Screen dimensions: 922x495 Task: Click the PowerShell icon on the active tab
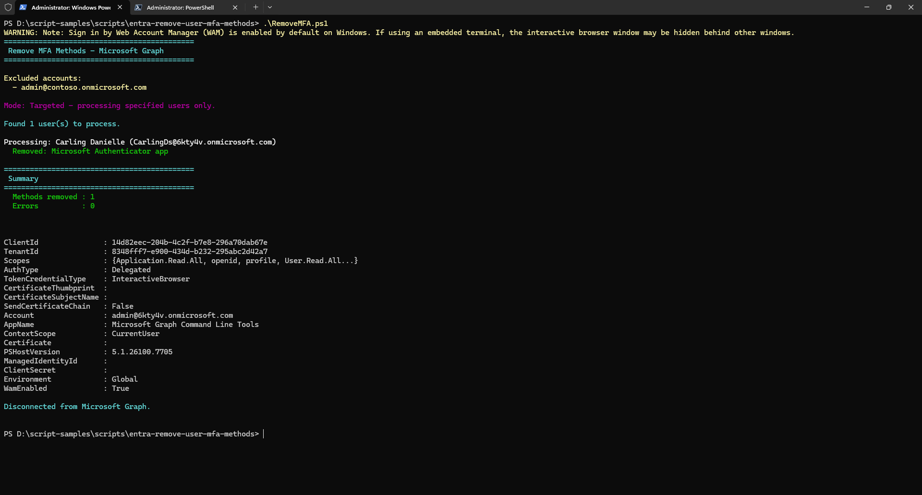click(23, 7)
